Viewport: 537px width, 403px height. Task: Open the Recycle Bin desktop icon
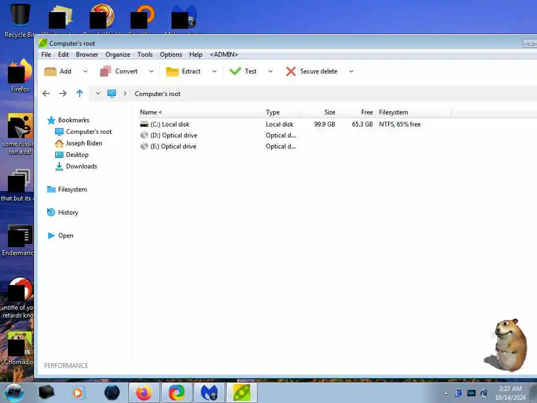[20, 20]
